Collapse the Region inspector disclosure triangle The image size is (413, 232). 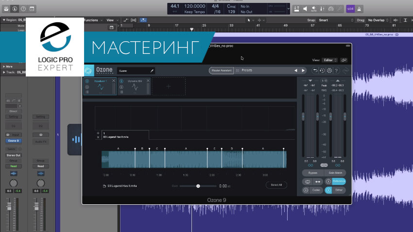tap(4, 20)
